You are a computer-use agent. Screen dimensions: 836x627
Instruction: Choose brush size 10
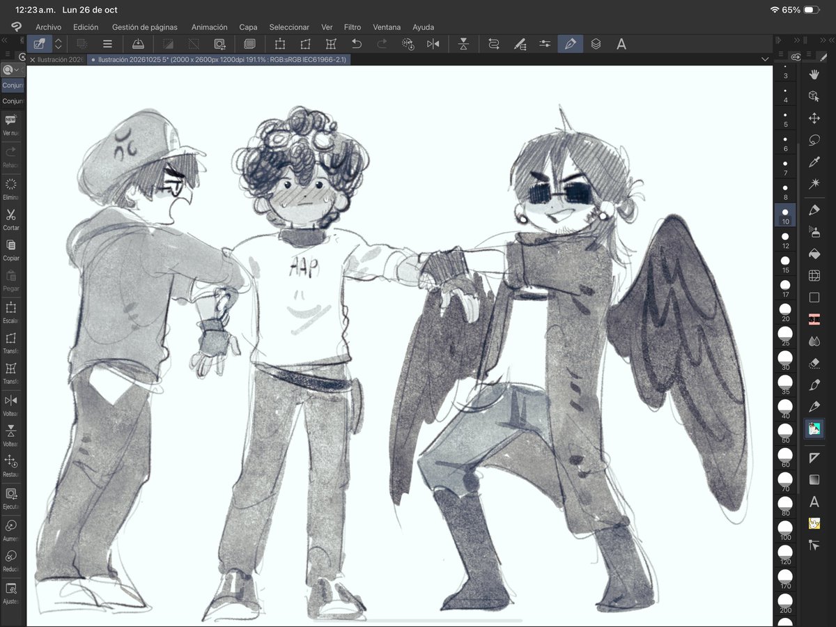785,215
